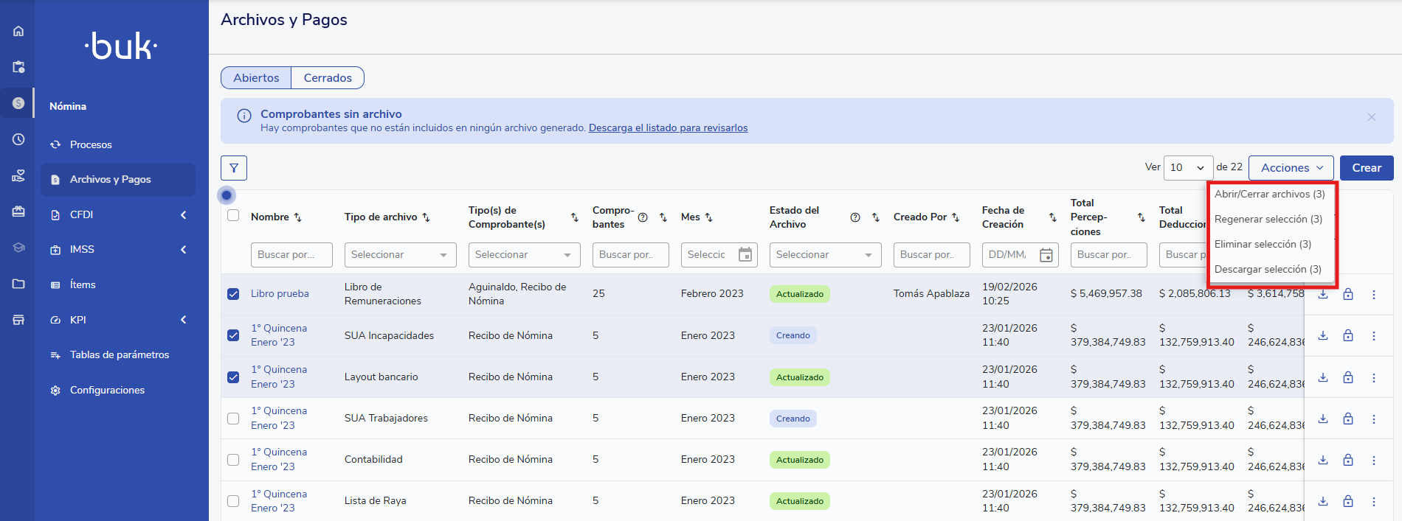Open Descarga el listado para revisarlos link
The height and width of the screenshot is (521, 1402).
point(668,128)
